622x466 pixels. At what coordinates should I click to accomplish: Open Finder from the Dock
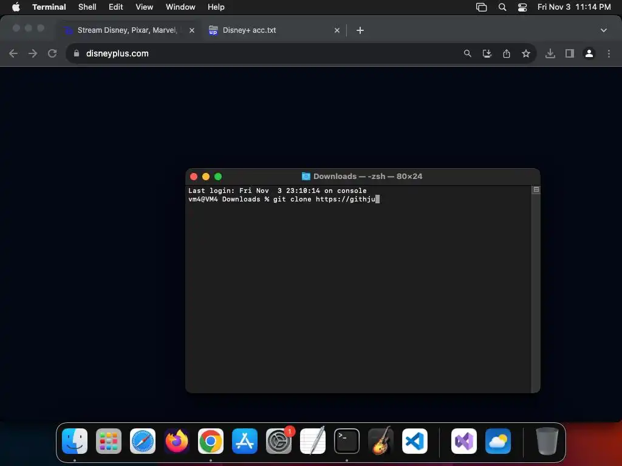click(x=75, y=441)
